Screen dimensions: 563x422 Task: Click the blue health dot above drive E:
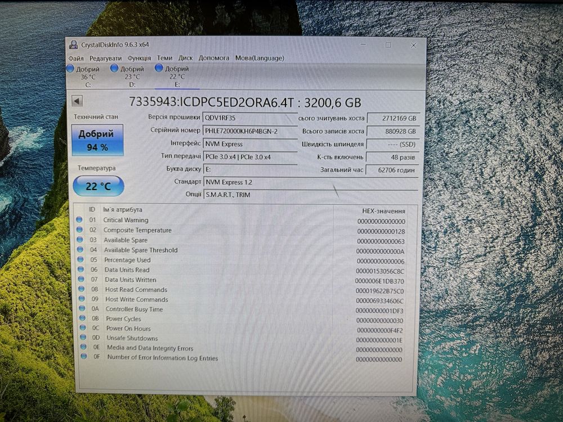159,68
